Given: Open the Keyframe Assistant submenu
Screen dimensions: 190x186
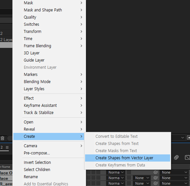Looking at the screenshot, I should 49,105.
